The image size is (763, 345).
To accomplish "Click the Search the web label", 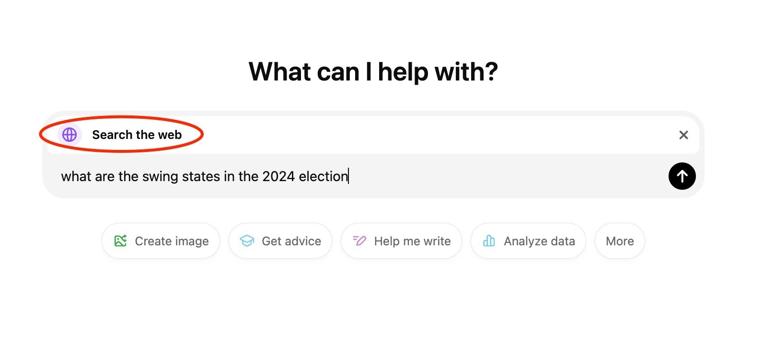I will tap(137, 135).
